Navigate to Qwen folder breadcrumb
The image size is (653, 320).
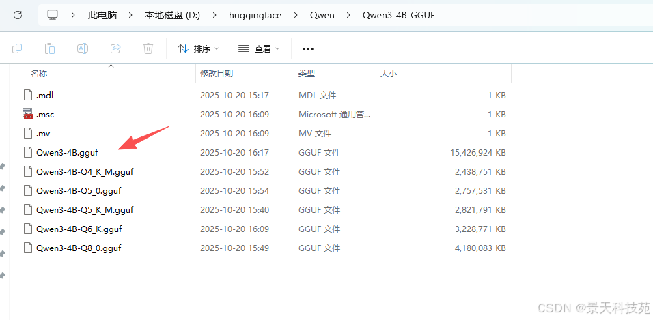click(x=322, y=16)
